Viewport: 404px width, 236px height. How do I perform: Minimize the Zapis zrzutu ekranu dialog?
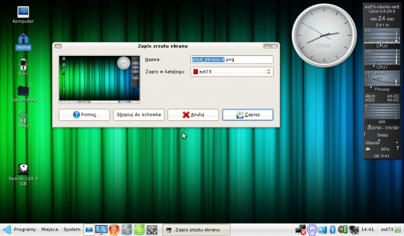pyautogui.click(x=267, y=46)
